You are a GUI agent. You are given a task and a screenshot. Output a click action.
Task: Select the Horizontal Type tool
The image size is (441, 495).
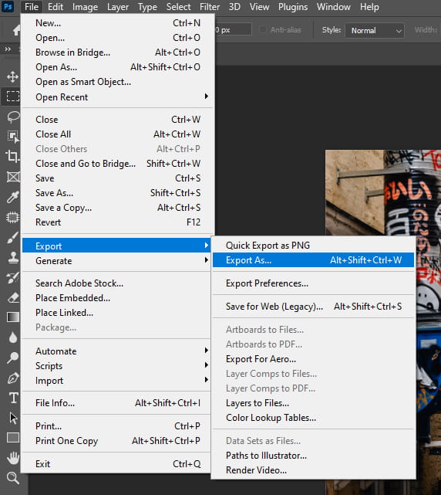point(14,398)
